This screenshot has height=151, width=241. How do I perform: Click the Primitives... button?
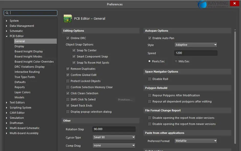[125, 100]
